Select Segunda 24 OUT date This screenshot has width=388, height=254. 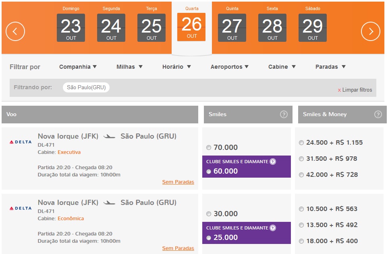pyautogui.click(x=111, y=28)
